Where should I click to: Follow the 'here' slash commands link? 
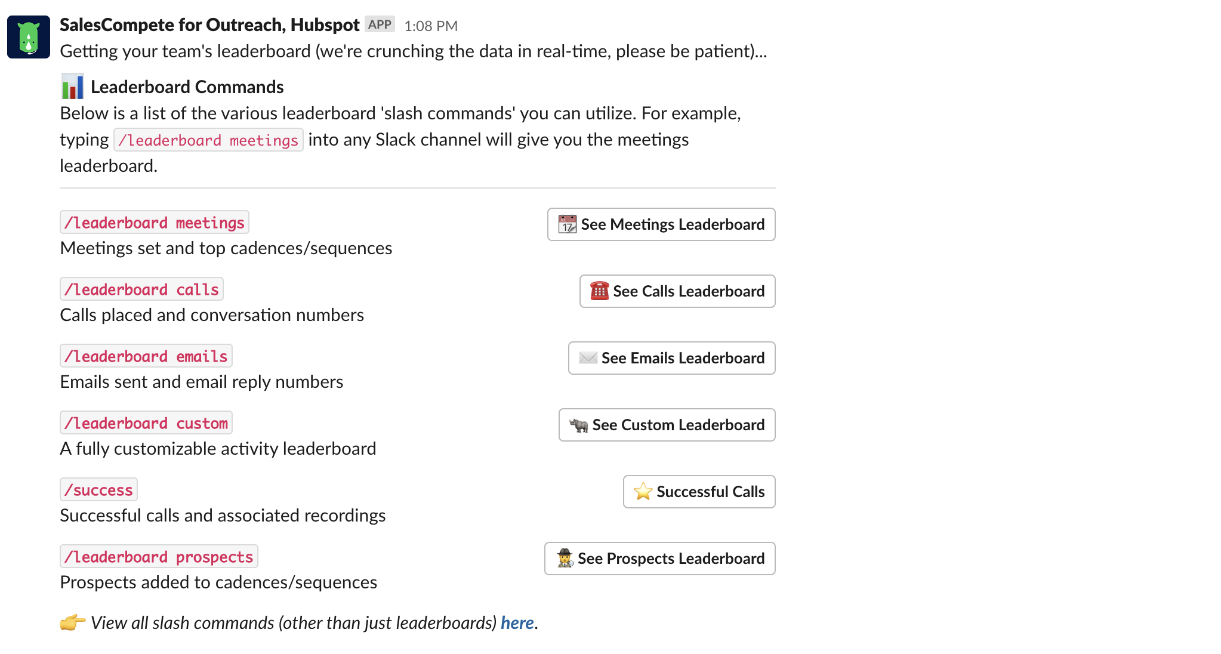point(517,623)
